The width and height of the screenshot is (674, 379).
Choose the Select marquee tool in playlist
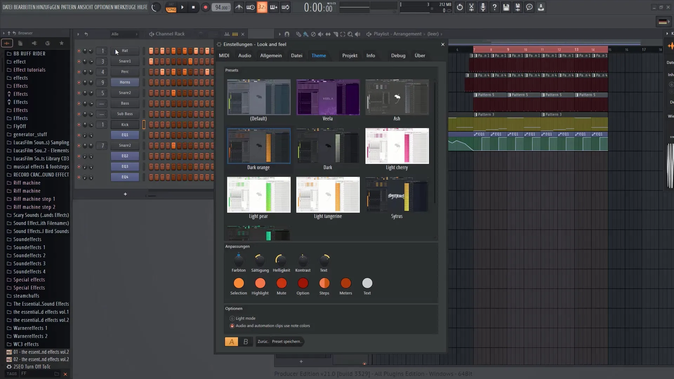343,34
